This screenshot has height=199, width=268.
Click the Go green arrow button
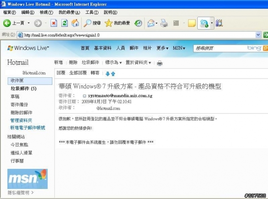point(265,35)
